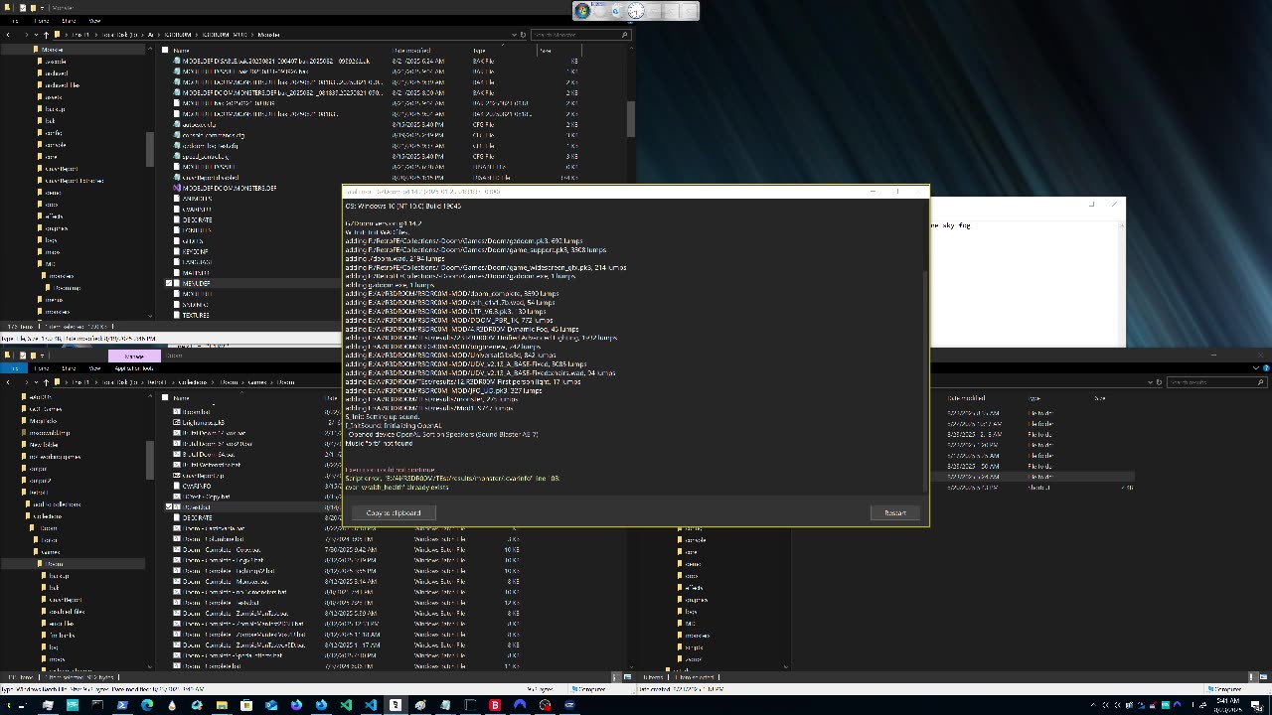This screenshot has height=715, width=1272.
Task: Click the Visual Studio icon beside MODELDEF.DOOM.MONSTERS.DEF
Action: (177, 188)
